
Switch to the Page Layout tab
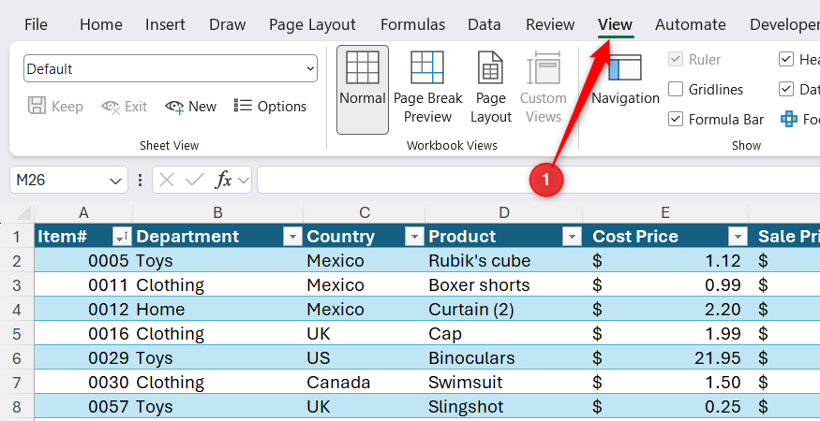[312, 24]
